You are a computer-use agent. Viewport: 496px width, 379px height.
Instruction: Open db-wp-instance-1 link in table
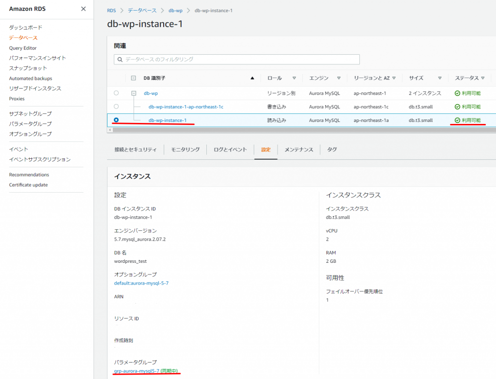167,120
